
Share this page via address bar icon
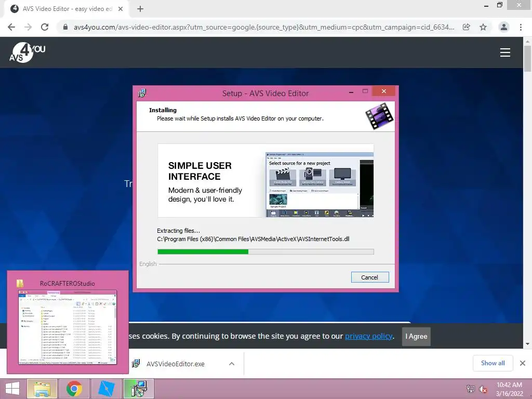pyautogui.click(x=467, y=27)
